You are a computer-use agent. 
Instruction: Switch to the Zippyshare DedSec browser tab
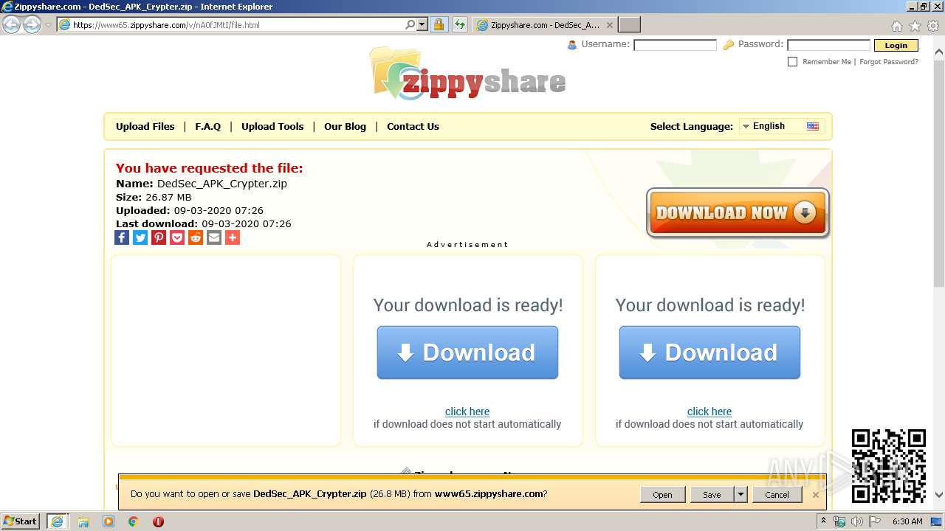pyautogui.click(x=545, y=24)
